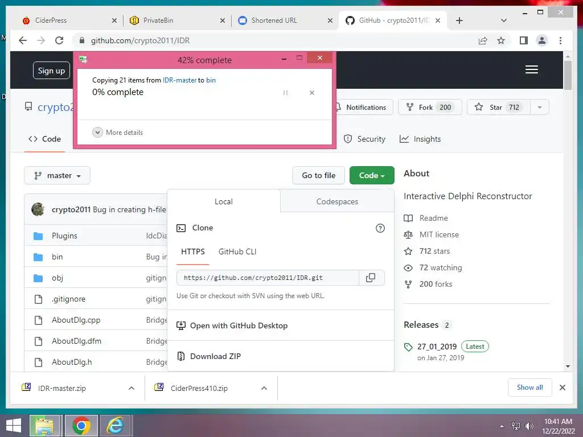This screenshot has height=437, width=583.
Task: Open the .gitignore file
Action: tap(68, 299)
